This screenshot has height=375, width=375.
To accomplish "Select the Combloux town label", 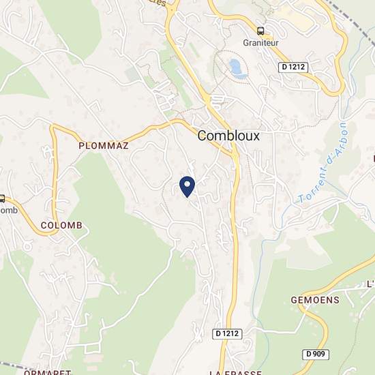I will (228, 136).
